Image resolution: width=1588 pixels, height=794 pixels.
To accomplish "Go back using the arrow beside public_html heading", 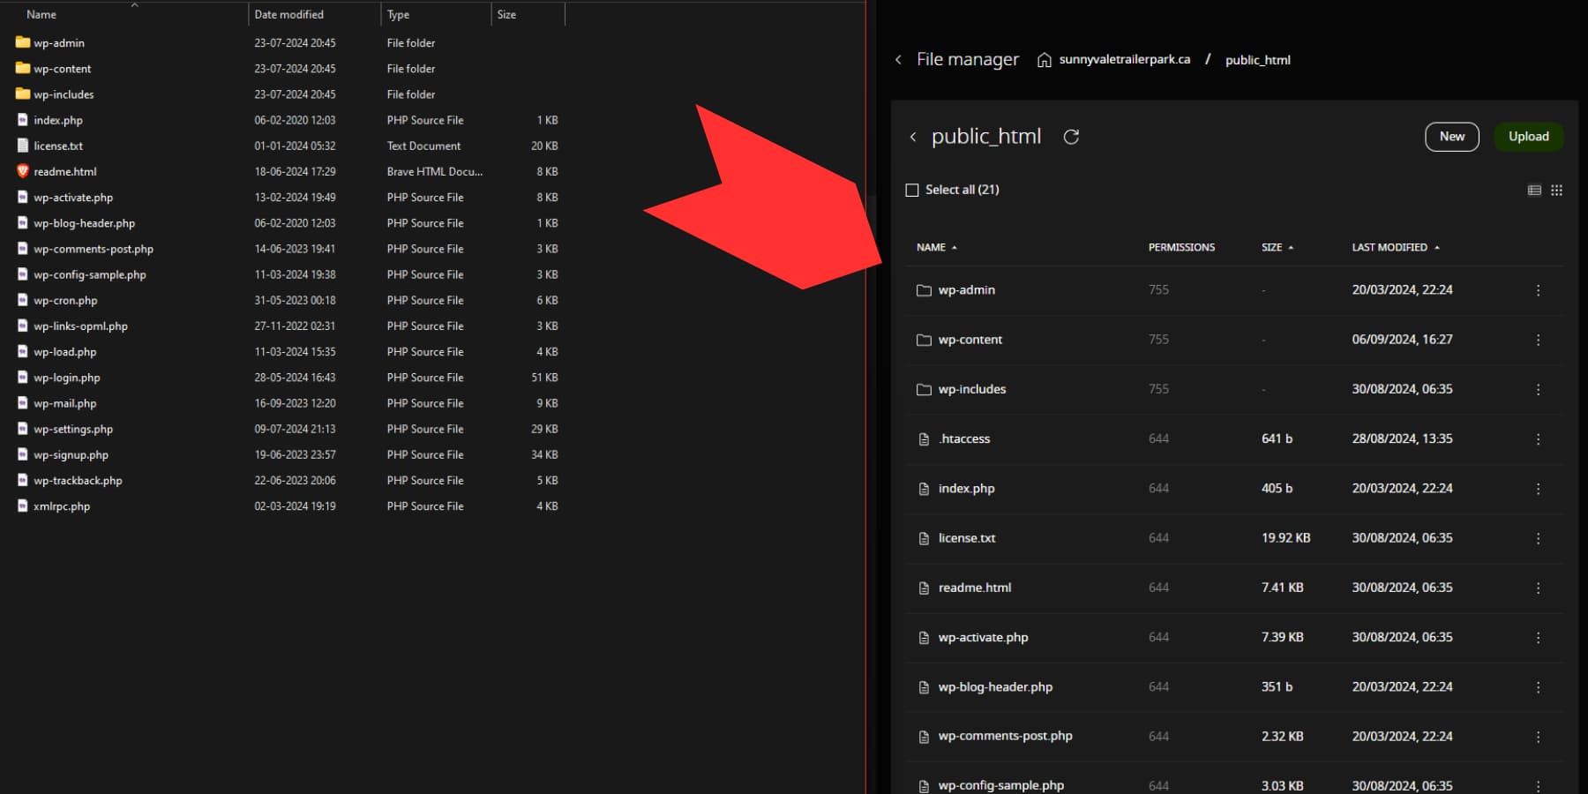I will [x=913, y=137].
